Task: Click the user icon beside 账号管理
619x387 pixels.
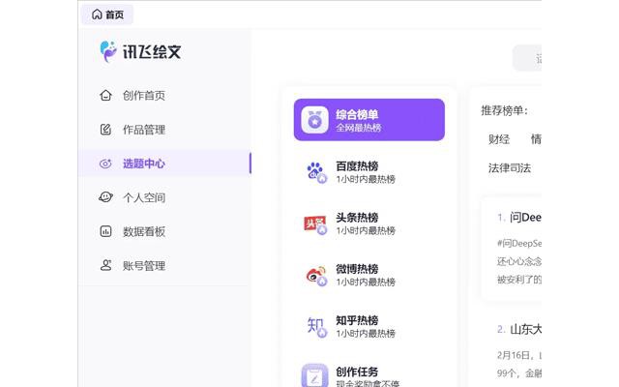Action: tap(105, 265)
